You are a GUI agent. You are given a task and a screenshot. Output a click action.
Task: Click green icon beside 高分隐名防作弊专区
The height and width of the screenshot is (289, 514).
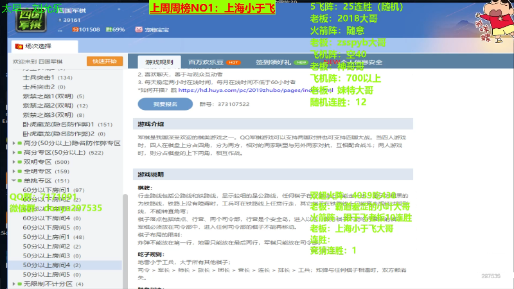[x=20, y=143]
